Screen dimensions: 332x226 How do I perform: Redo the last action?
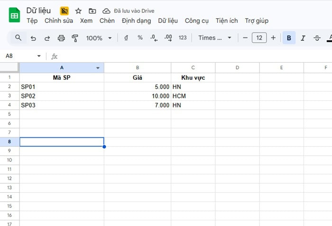coord(47,38)
